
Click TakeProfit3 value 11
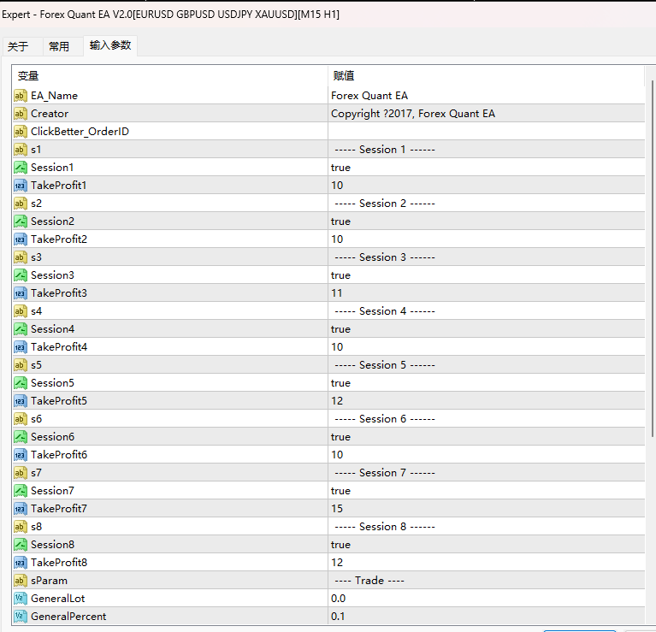pos(337,293)
